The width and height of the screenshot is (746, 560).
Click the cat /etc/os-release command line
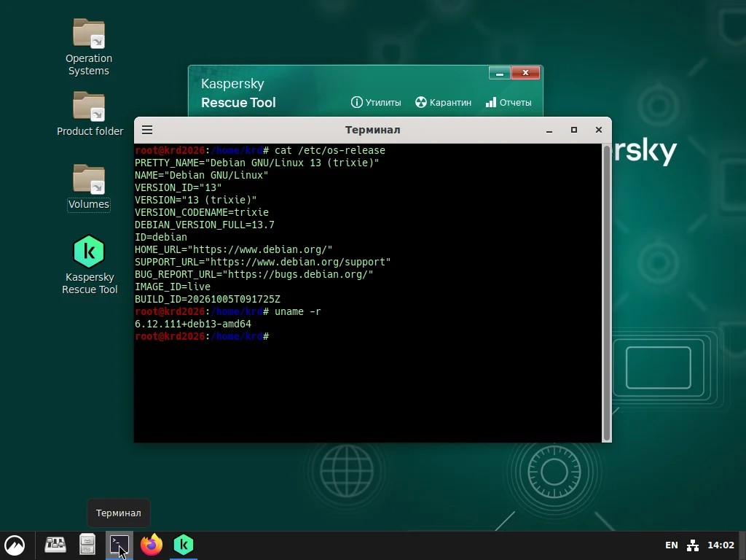(260, 150)
